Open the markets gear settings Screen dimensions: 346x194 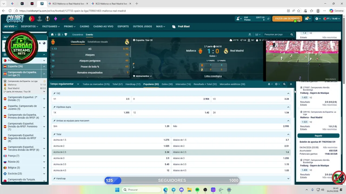coord(277,84)
